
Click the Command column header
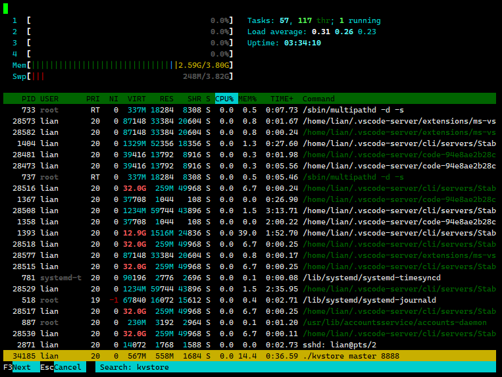pyautogui.click(x=318, y=99)
